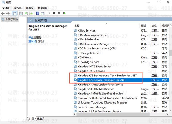Select KDC Proxy Server service (KPS)
Viewport: 172px width, 124px height.
(x=121, y=48)
